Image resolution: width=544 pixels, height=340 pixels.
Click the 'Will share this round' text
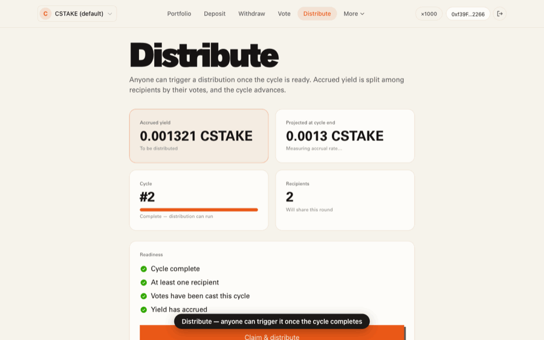click(309, 210)
